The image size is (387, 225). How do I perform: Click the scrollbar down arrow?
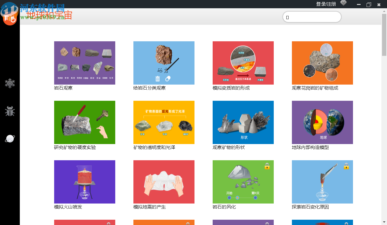click(x=384, y=222)
